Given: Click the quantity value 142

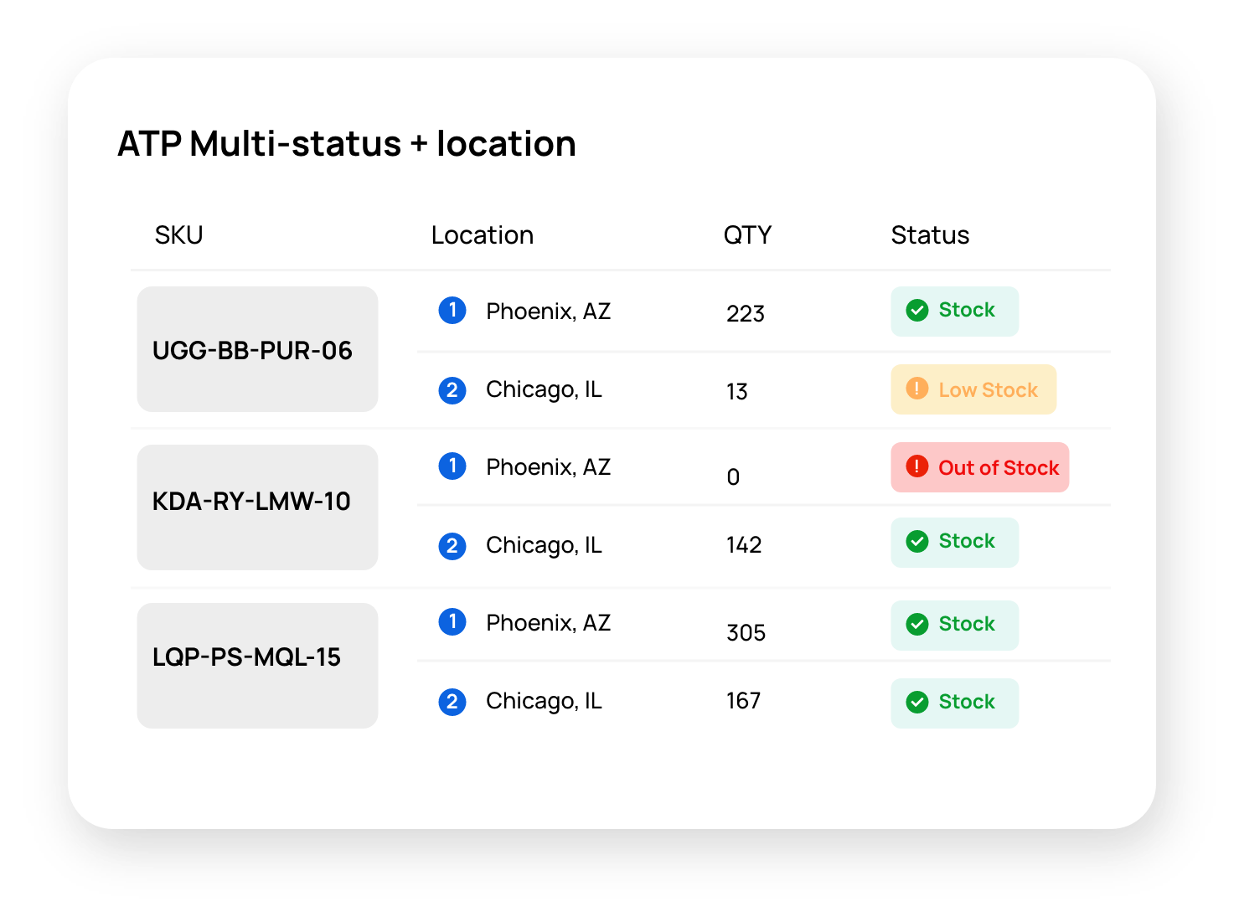Looking at the screenshot, I should point(744,545).
